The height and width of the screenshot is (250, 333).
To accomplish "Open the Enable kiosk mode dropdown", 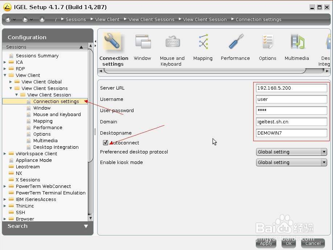I will 291,162.
